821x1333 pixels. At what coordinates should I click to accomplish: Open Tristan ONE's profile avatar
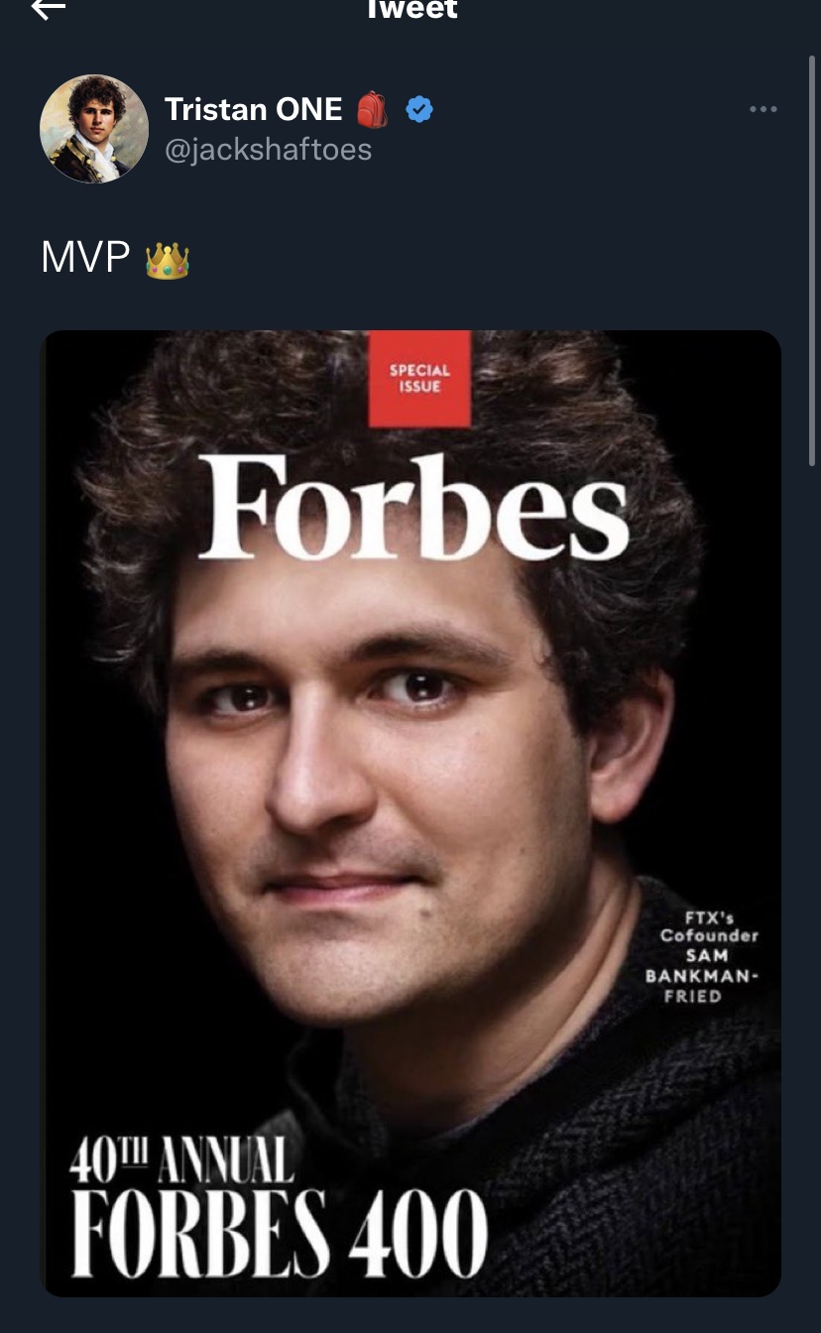pyautogui.click(x=94, y=128)
